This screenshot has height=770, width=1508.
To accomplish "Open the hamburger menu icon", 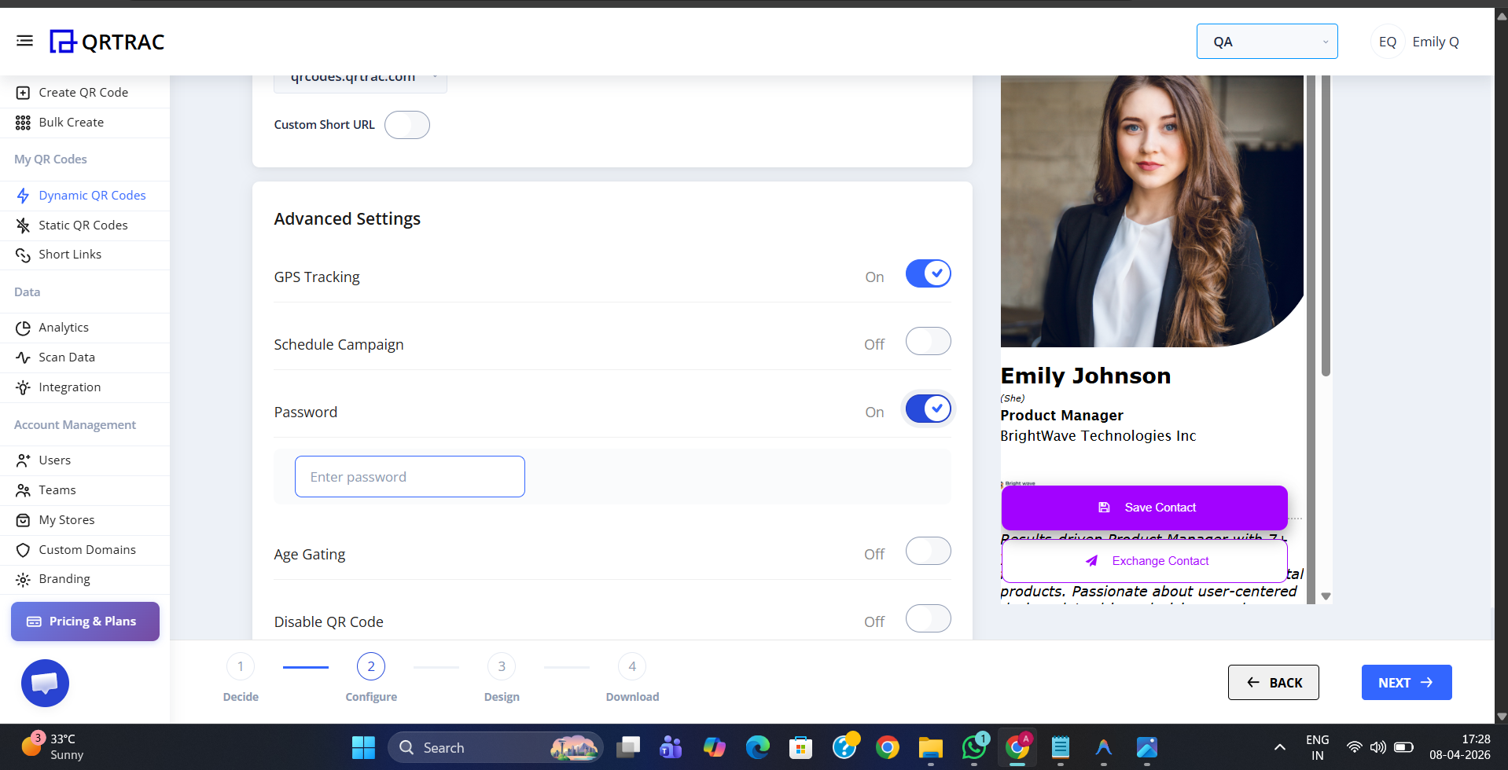I will pos(24,41).
